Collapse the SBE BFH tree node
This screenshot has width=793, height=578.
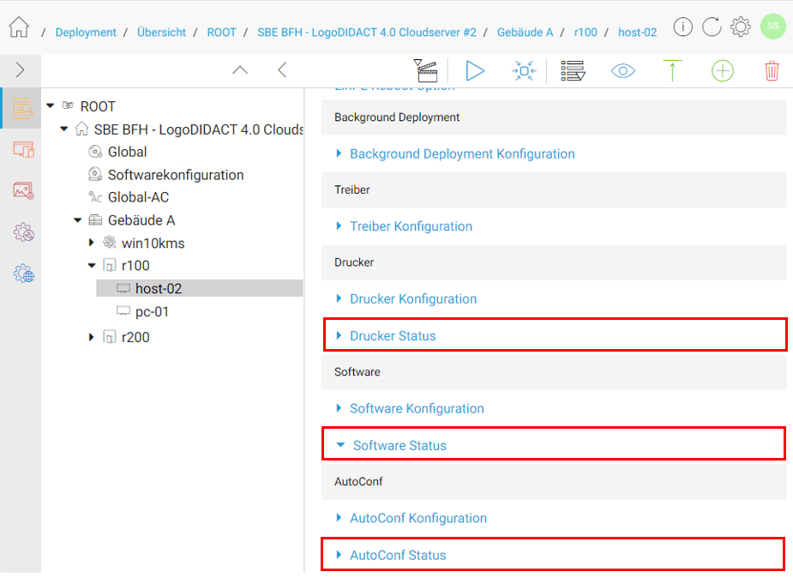[x=63, y=129]
